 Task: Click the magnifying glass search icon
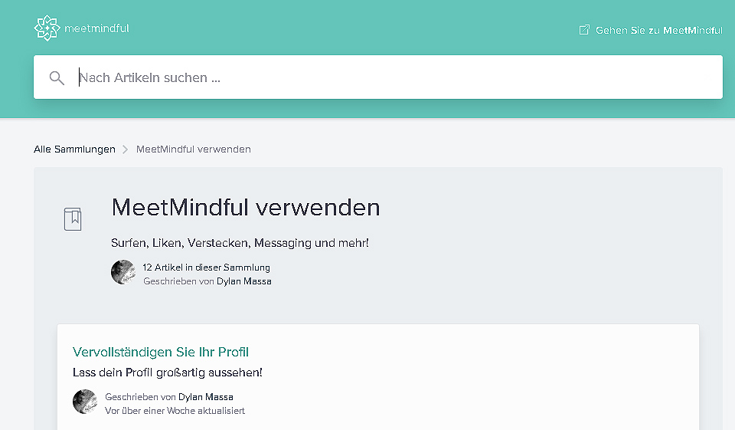click(x=57, y=77)
